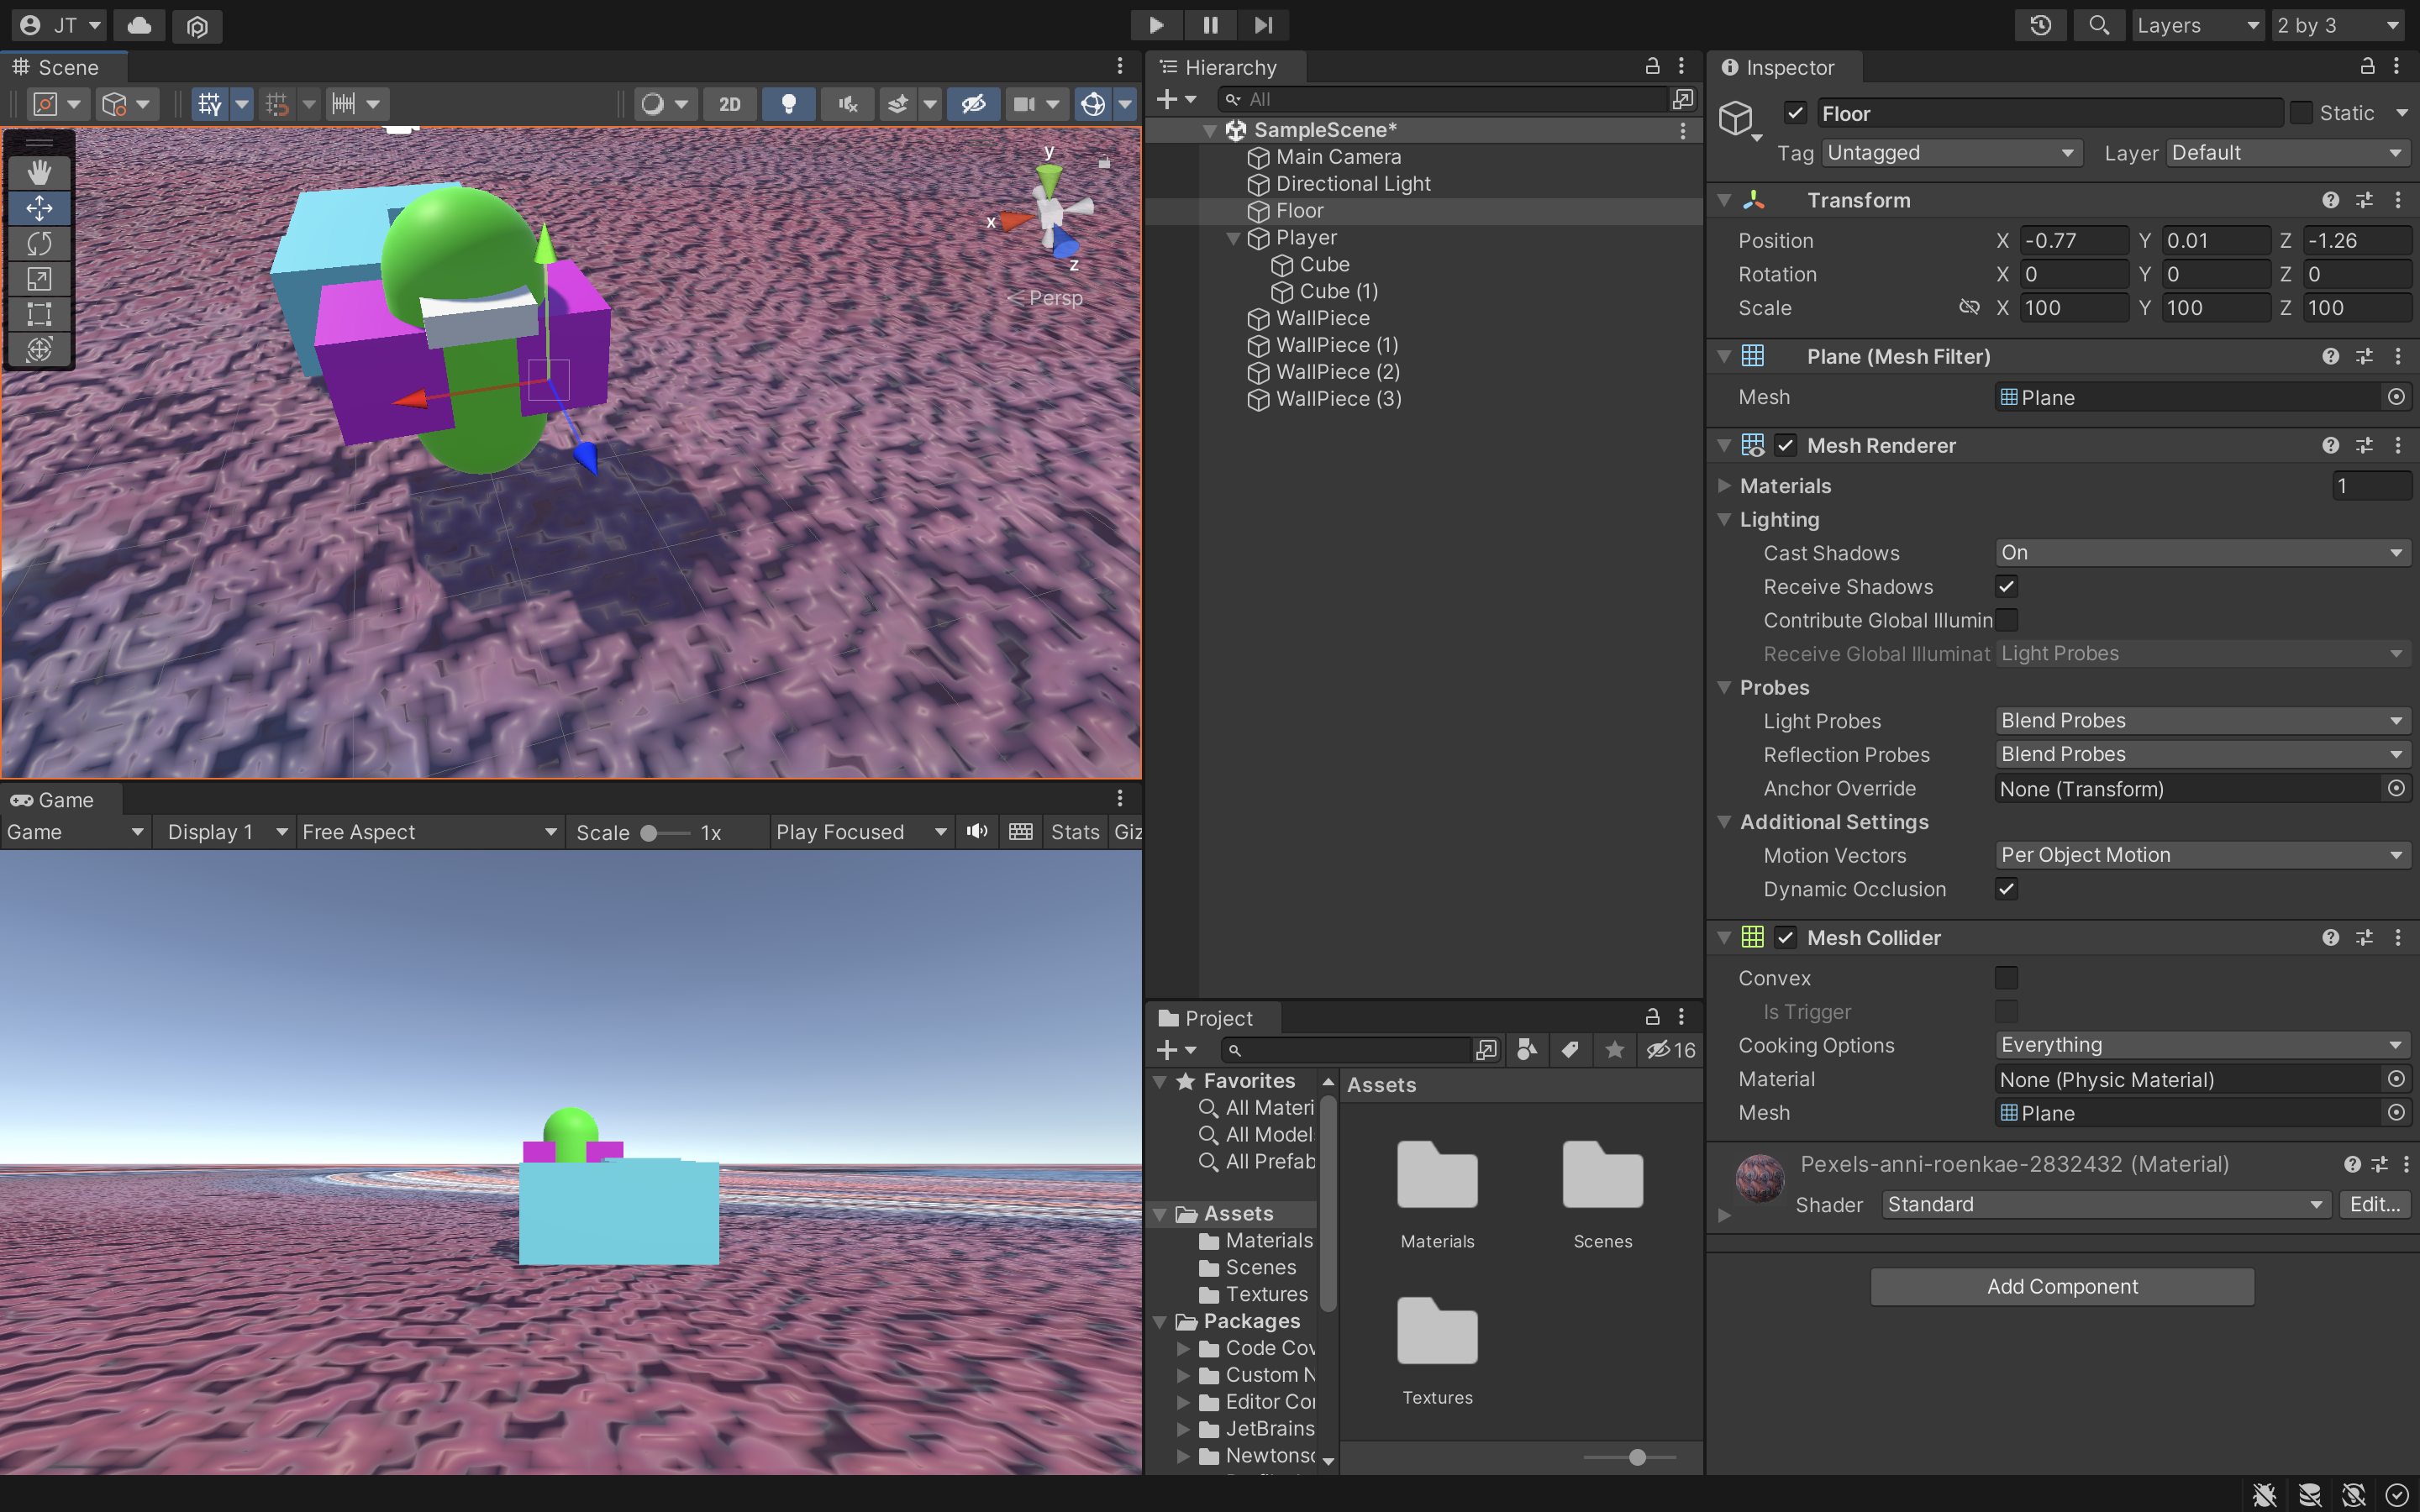
Task: Select the Hand tool in Scene view
Action: tap(39, 173)
